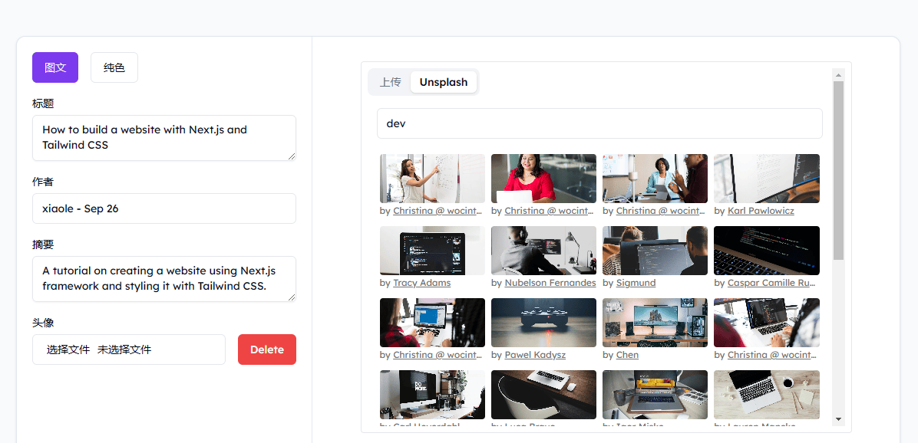Switch to the 图文 mode button
Screen dimensions: 918x443
tap(54, 67)
